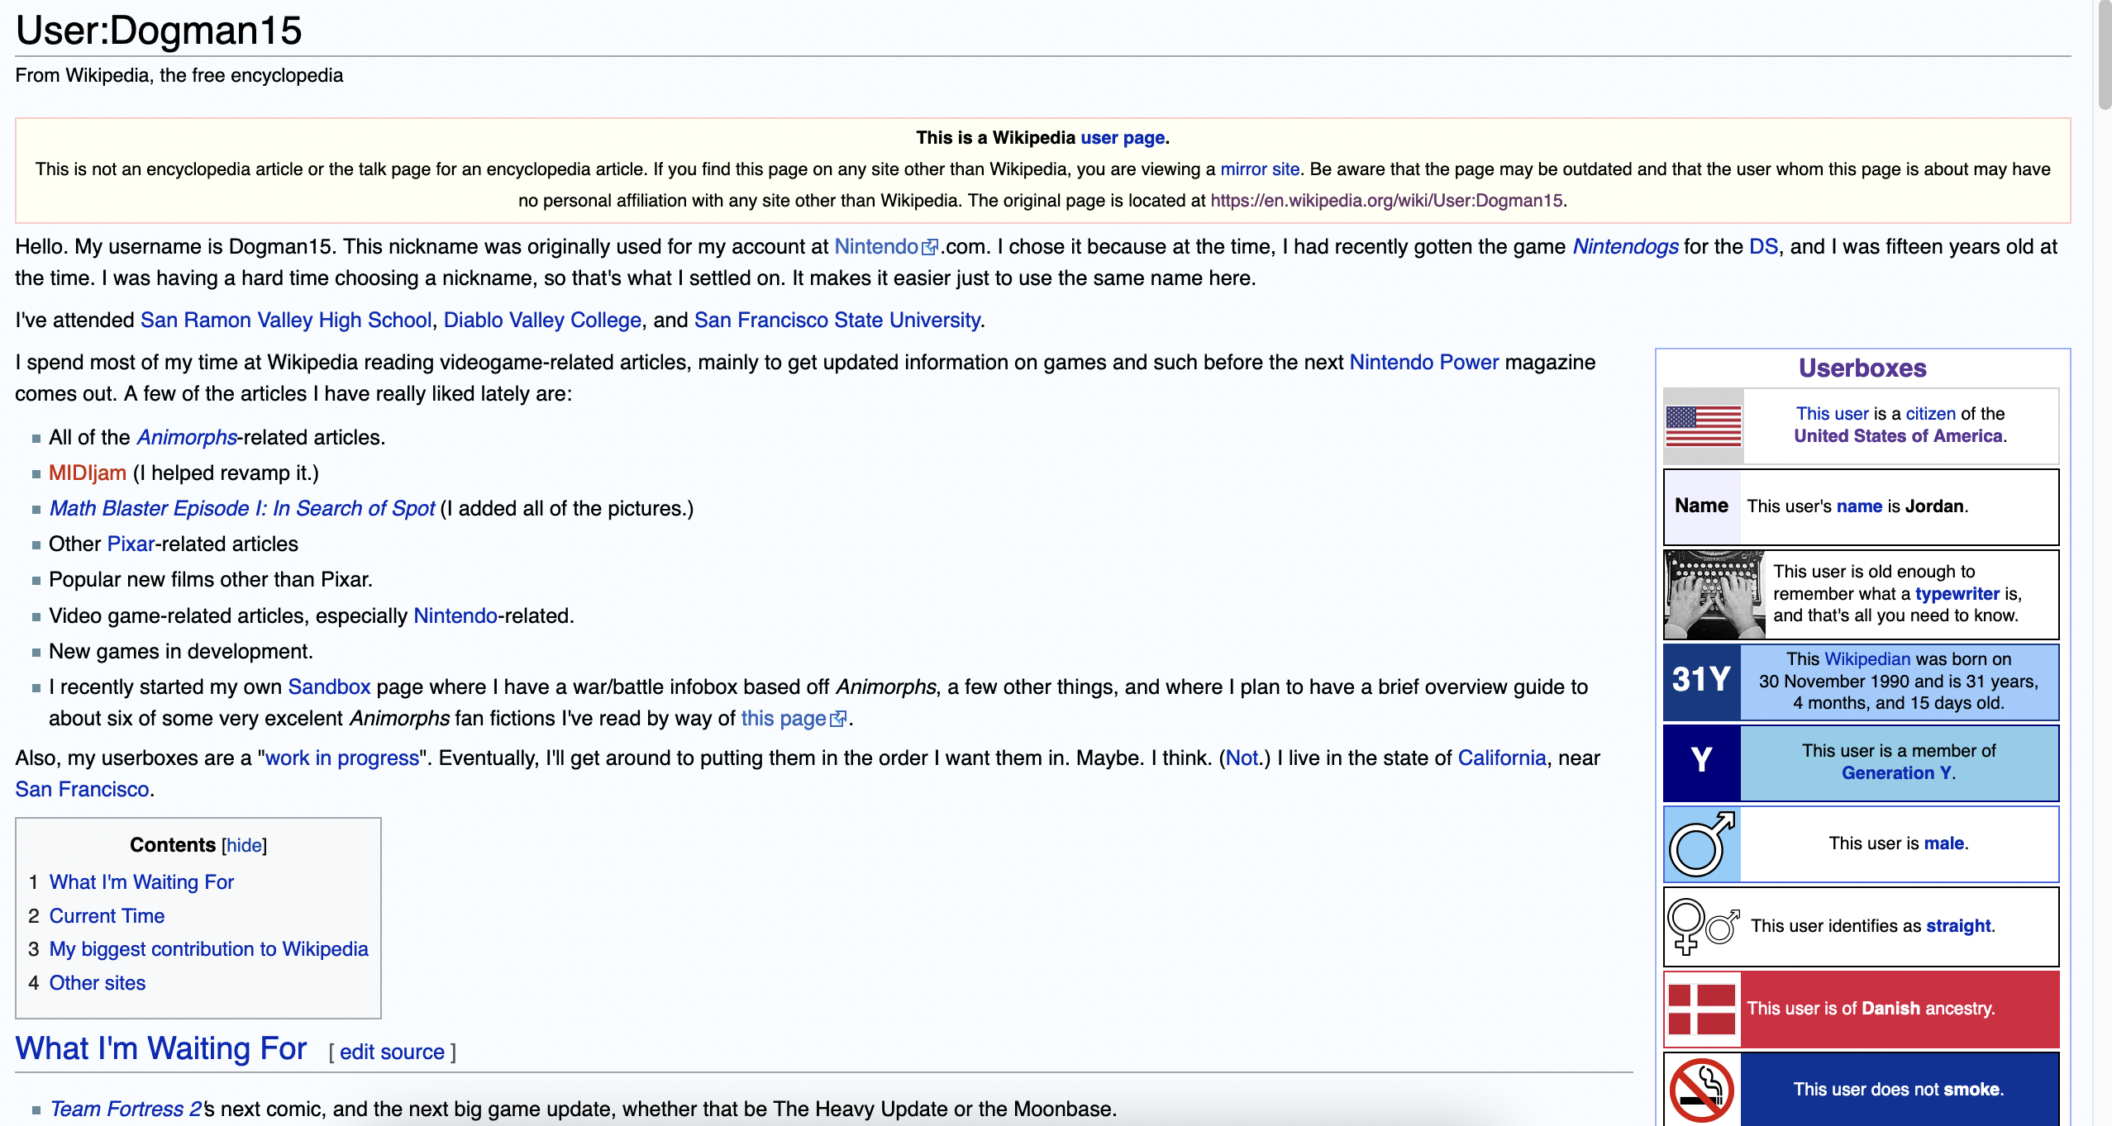Open the Sandbox page link
The image size is (2112, 1126).
(x=329, y=687)
